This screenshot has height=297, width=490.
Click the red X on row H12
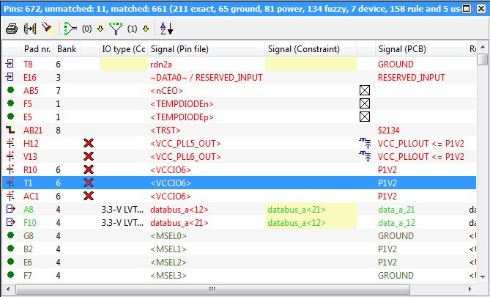click(x=89, y=143)
